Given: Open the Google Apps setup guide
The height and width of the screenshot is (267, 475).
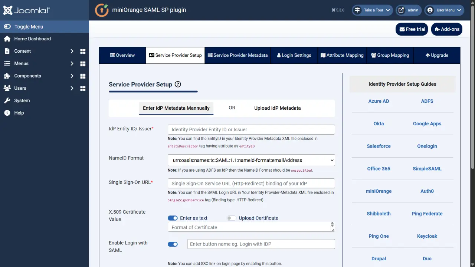Looking at the screenshot, I should (x=427, y=123).
